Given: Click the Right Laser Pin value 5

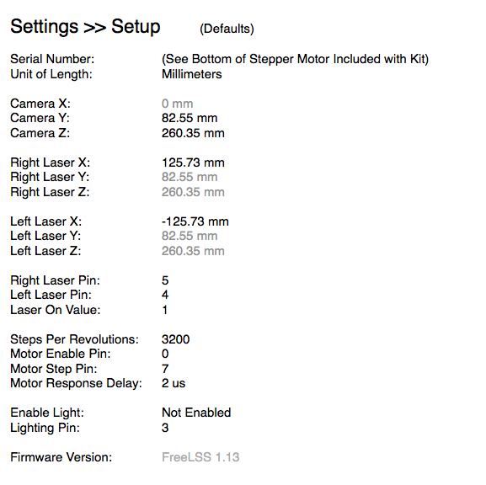Looking at the screenshot, I should tap(165, 280).
